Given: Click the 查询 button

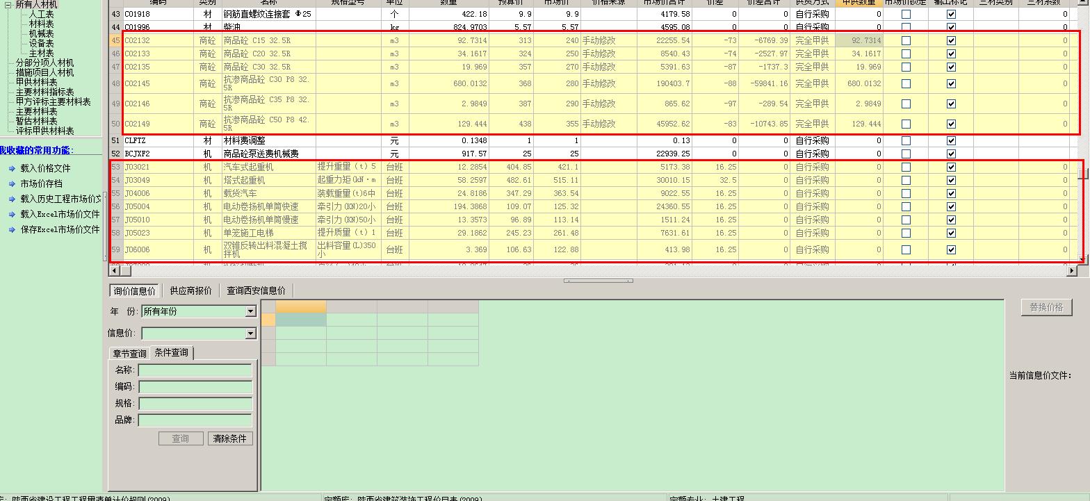Looking at the screenshot, I should (181, 438).
